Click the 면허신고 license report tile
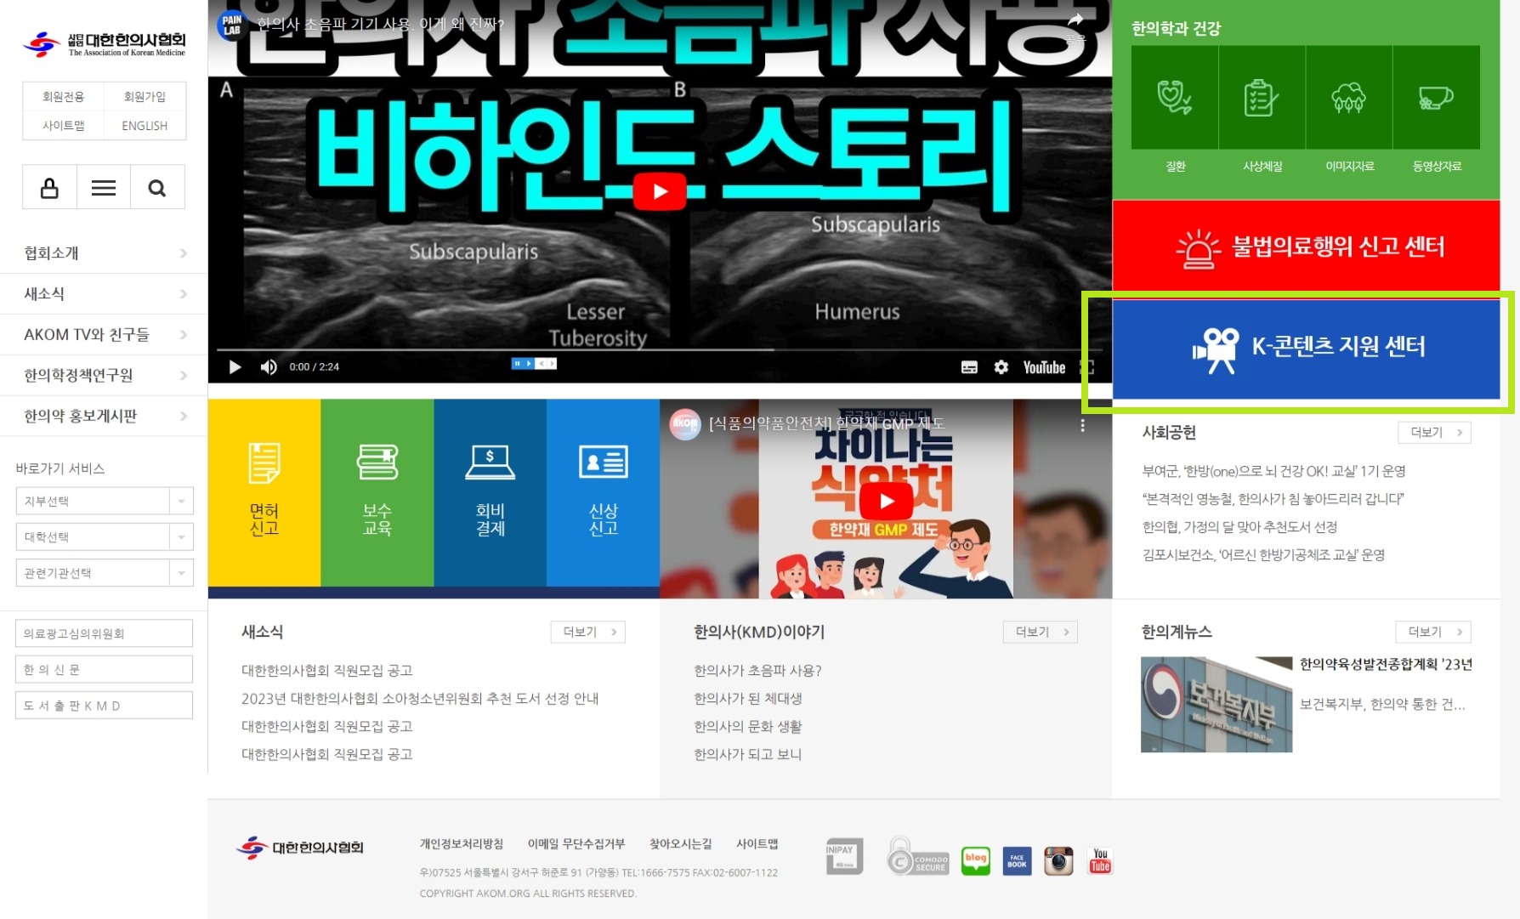This screenshot has width=1520, height=919. point(264,492)
